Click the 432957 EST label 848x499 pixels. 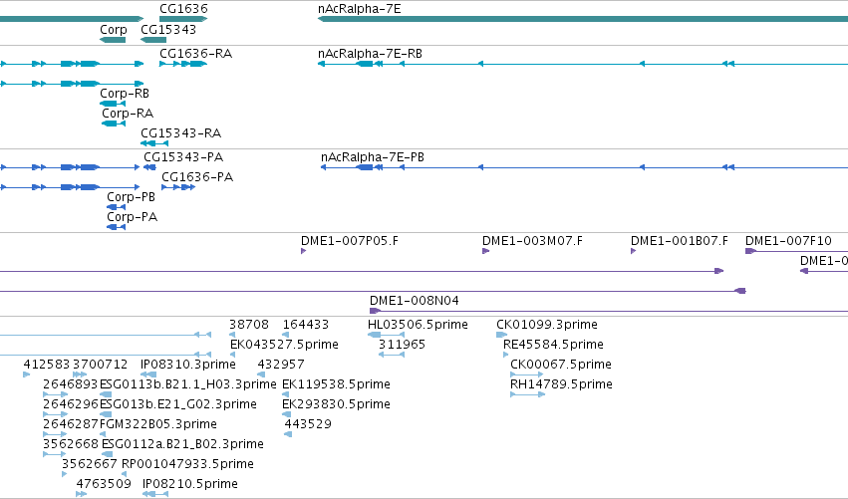pos(281,365)
